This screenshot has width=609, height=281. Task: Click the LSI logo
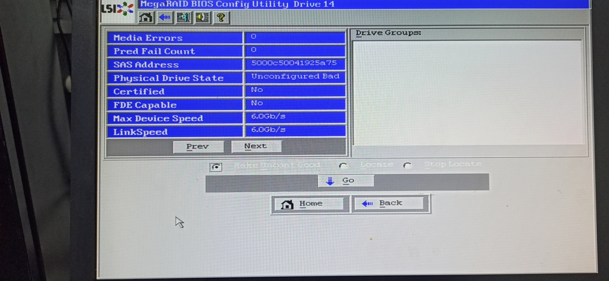117,9
